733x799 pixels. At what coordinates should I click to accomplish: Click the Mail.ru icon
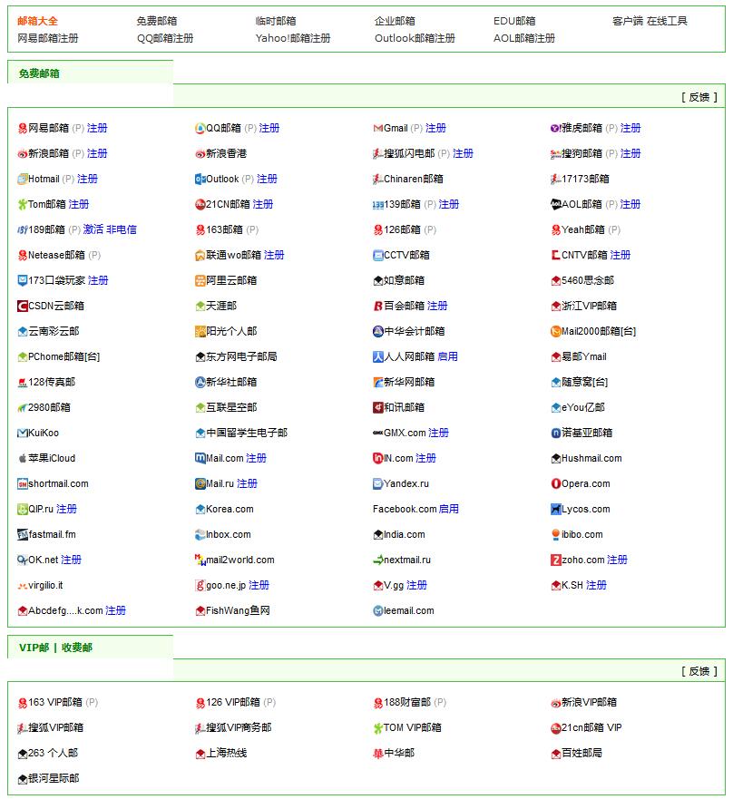pos(200,484)
